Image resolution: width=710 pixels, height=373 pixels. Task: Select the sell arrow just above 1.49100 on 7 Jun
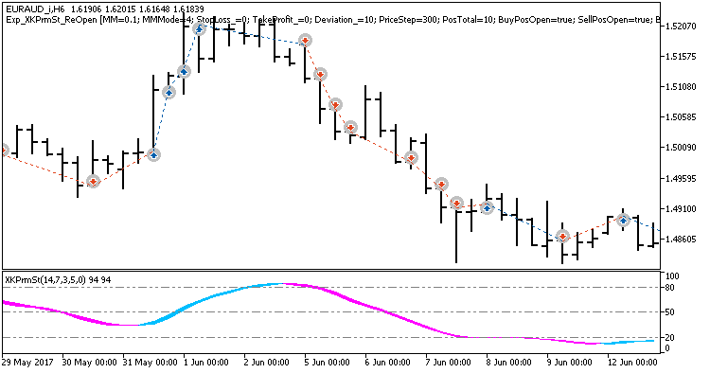[457, 204]
